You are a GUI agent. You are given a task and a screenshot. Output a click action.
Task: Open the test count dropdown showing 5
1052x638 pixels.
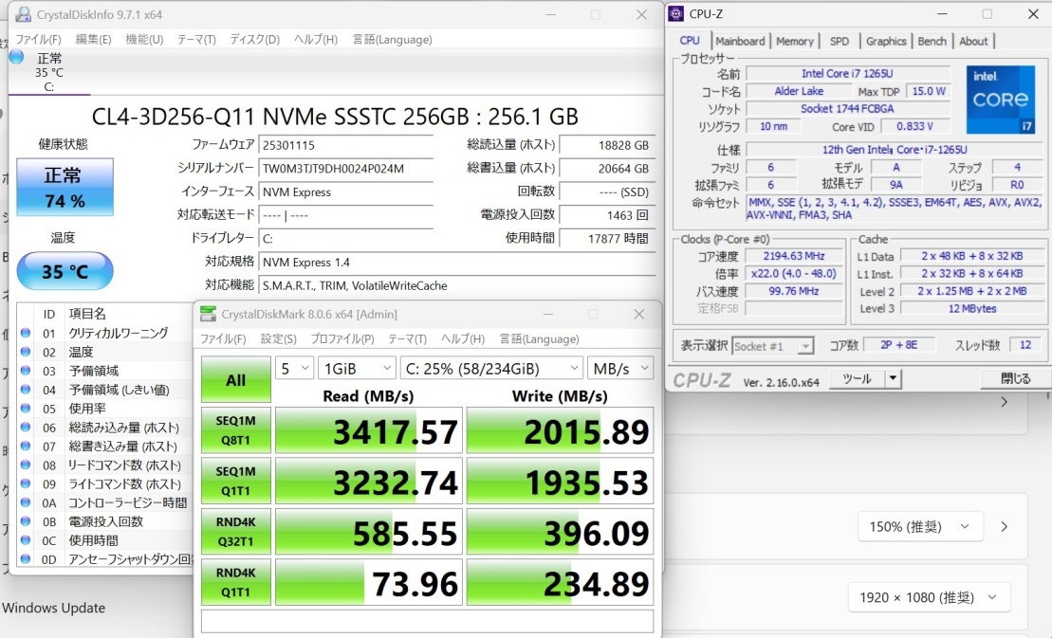point(294,368)
